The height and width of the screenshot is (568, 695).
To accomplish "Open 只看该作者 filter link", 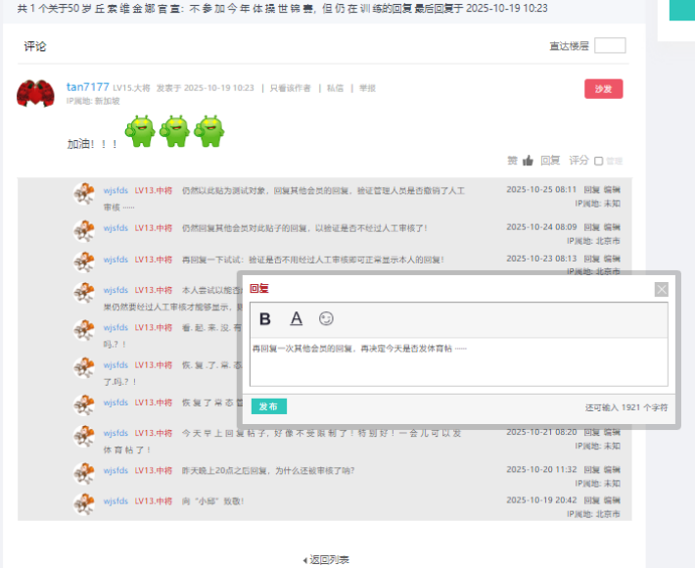I will [290, 88].
